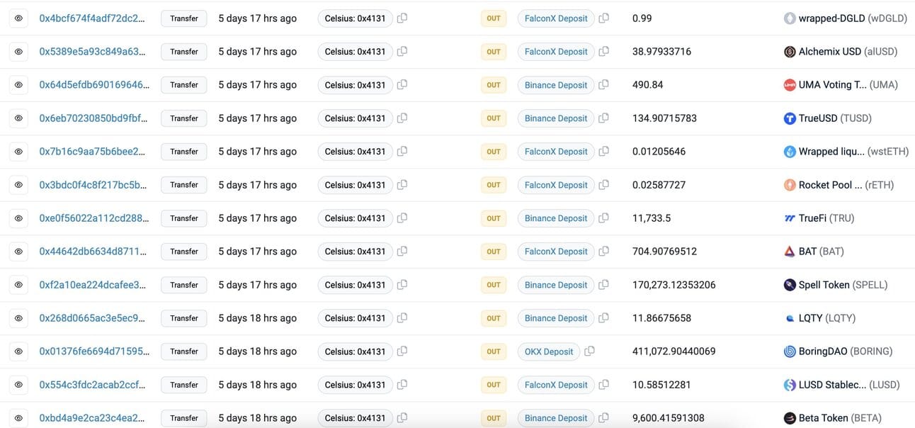Copy Celsius address in BETA transfer row
The image size is (915, 428).
coord(402,418)
